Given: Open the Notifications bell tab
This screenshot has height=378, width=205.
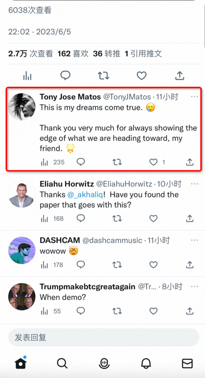Looking at the screenshot, I should click(146, 363).
